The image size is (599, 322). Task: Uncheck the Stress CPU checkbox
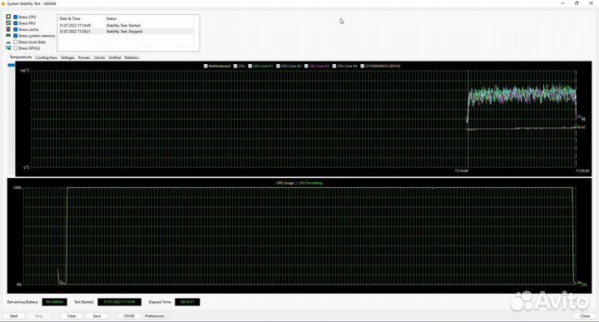[x=16, y=17]
